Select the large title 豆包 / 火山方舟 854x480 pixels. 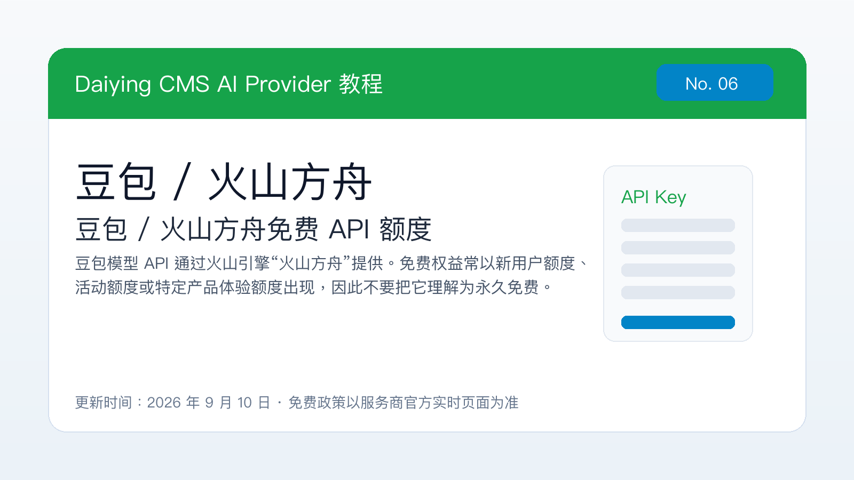[x=224, y=183]
